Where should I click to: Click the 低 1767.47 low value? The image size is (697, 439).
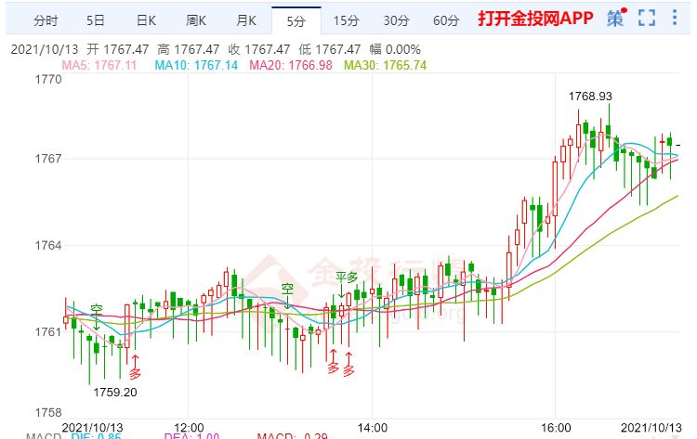coord(329,49)
